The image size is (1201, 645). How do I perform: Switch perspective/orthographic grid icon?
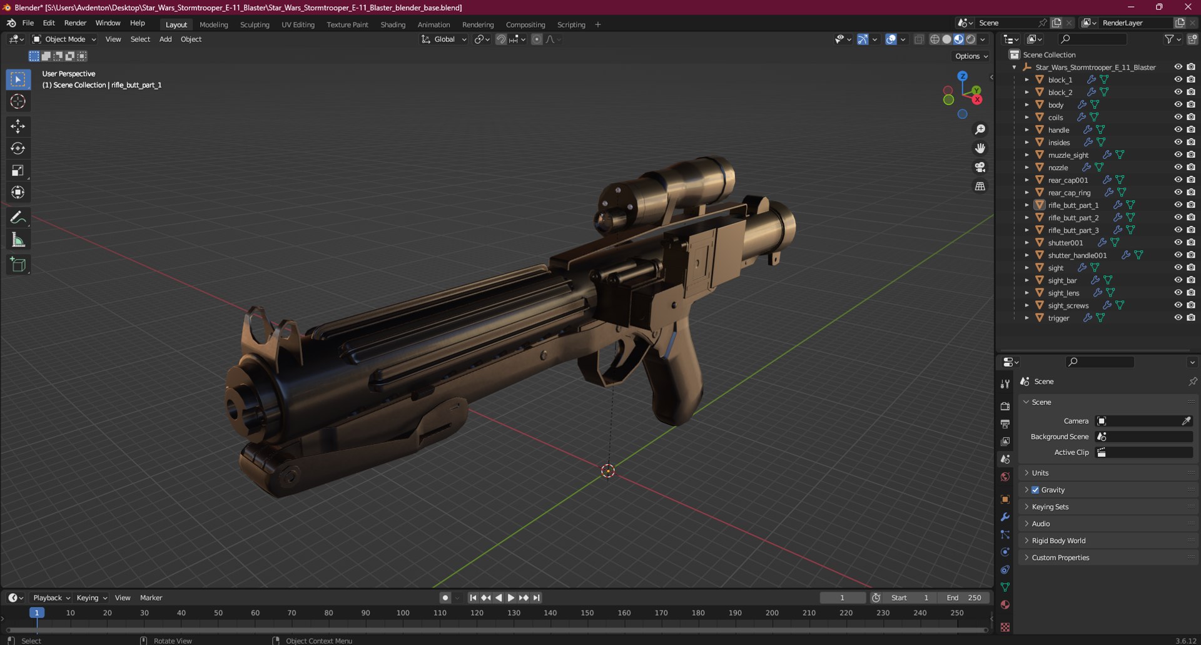[x=980, y=186]
